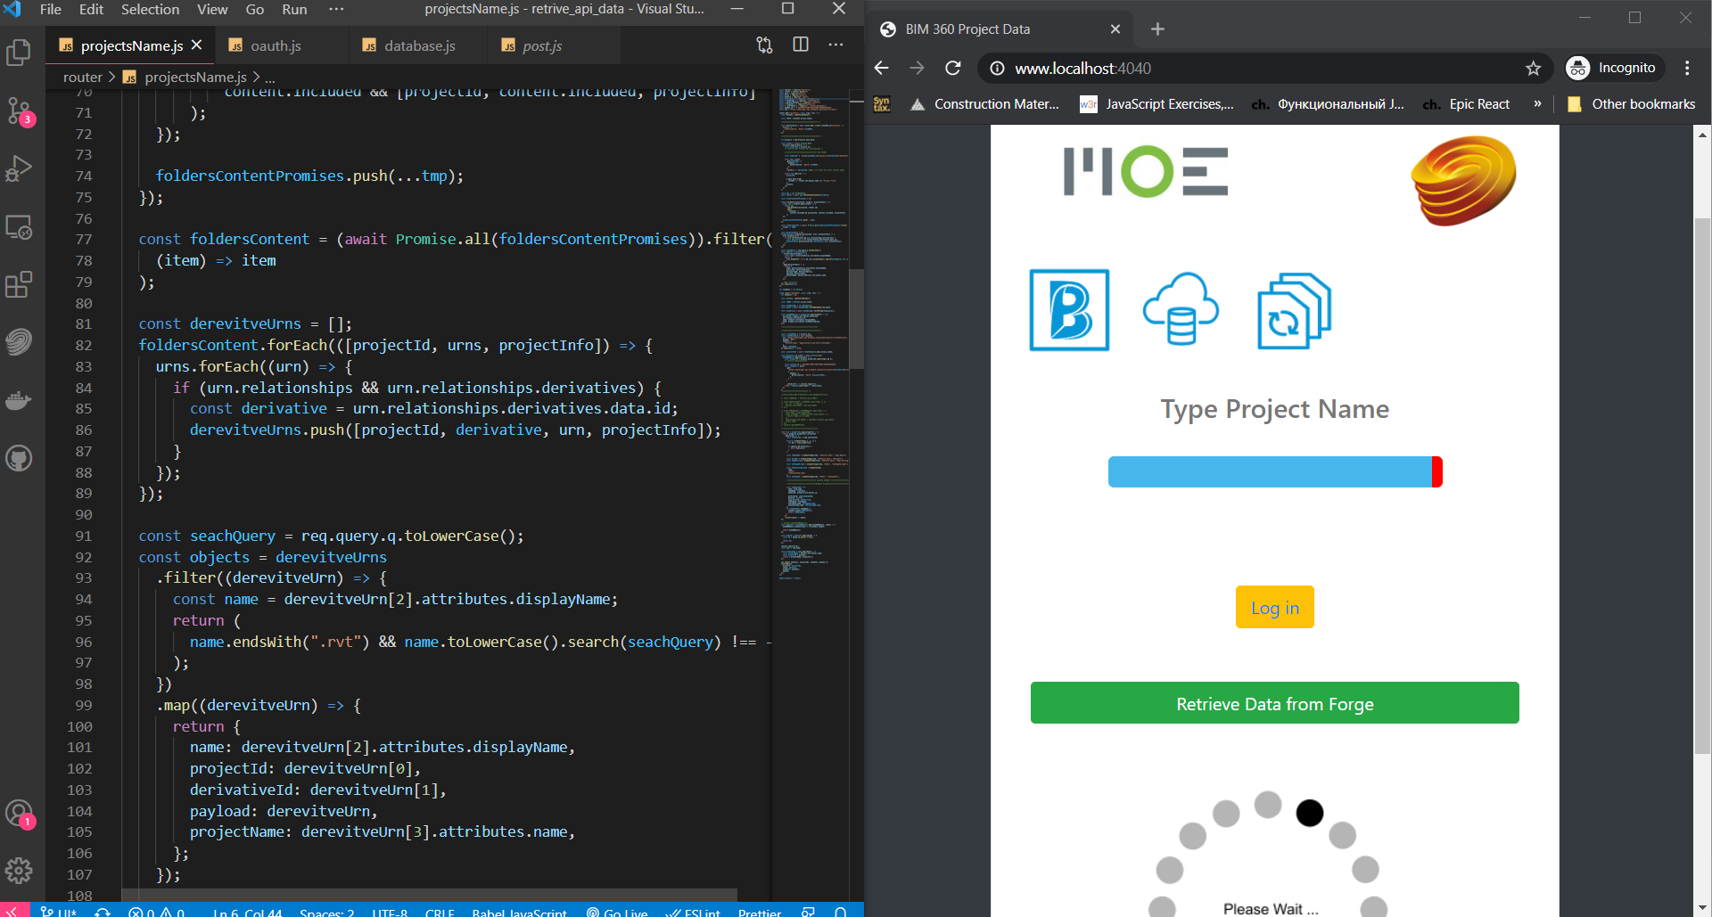This screenshot has width=1712, height=917.
Task: Open the Manage gear menu
Action: tap(19, 870)
